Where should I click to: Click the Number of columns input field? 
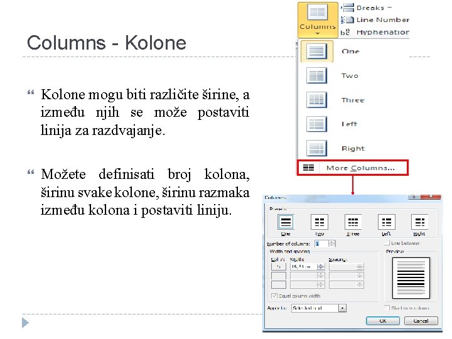tap(321, 244)
